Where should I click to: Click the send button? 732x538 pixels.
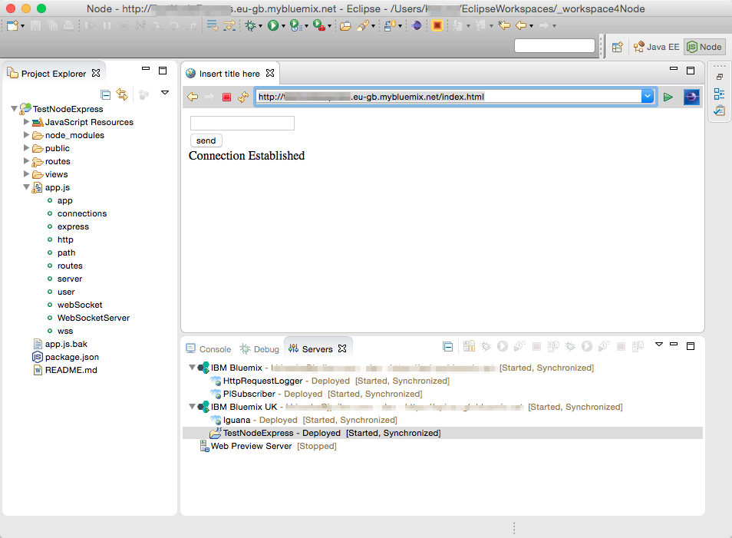tap(206, 140)
